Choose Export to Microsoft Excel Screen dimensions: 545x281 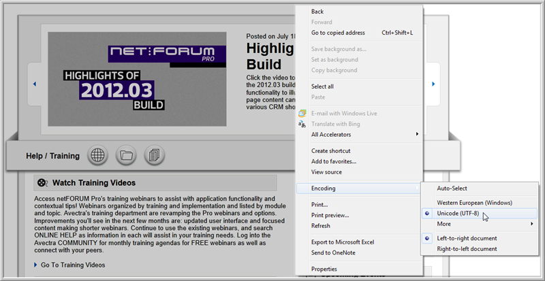pyautogui.click(x=359, y=242)
